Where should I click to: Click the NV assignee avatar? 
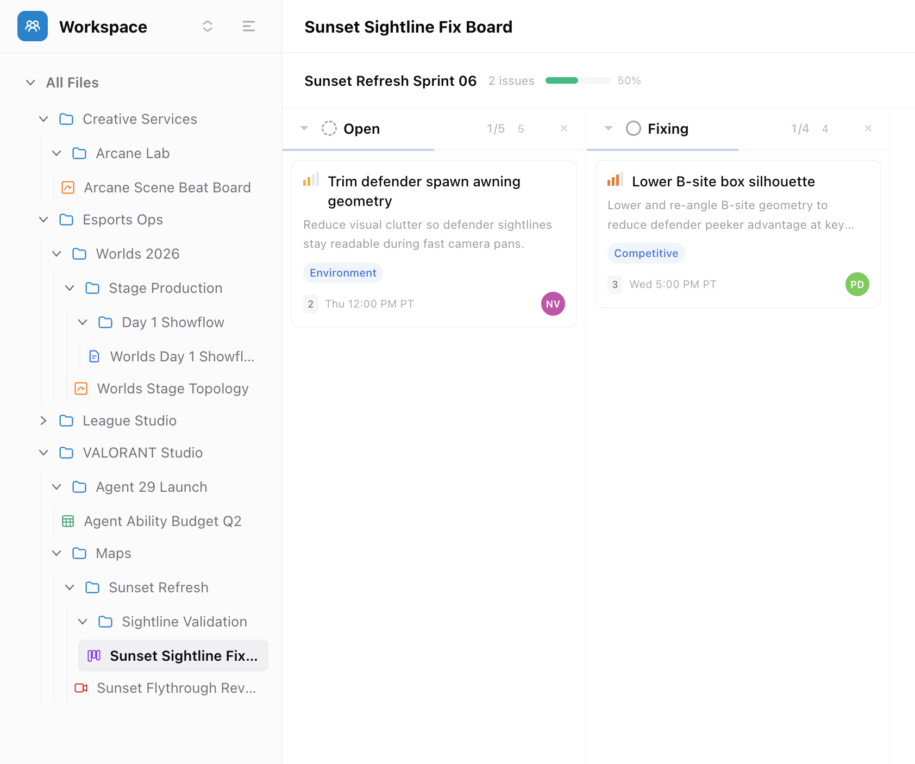point(553,304)
